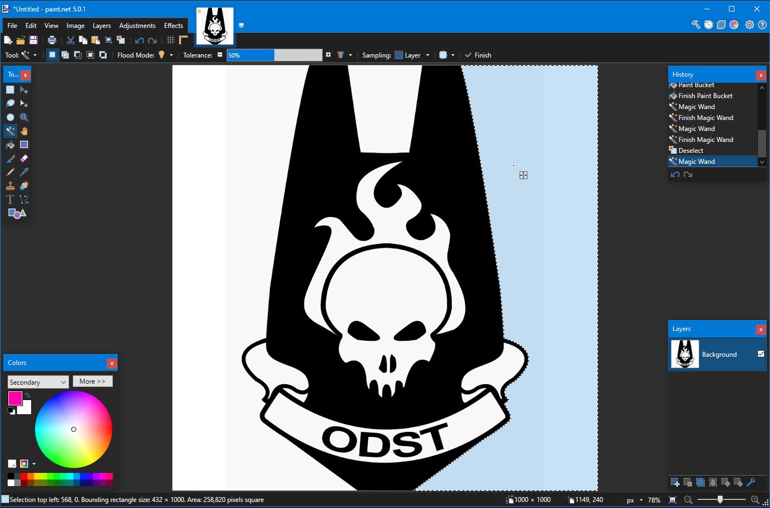The width and height of the screenshot is (770, 508).
Task: Click the Add New Layer icon
Action: [675, 482]
